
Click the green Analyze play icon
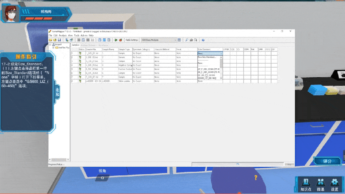tap(116, 40)
